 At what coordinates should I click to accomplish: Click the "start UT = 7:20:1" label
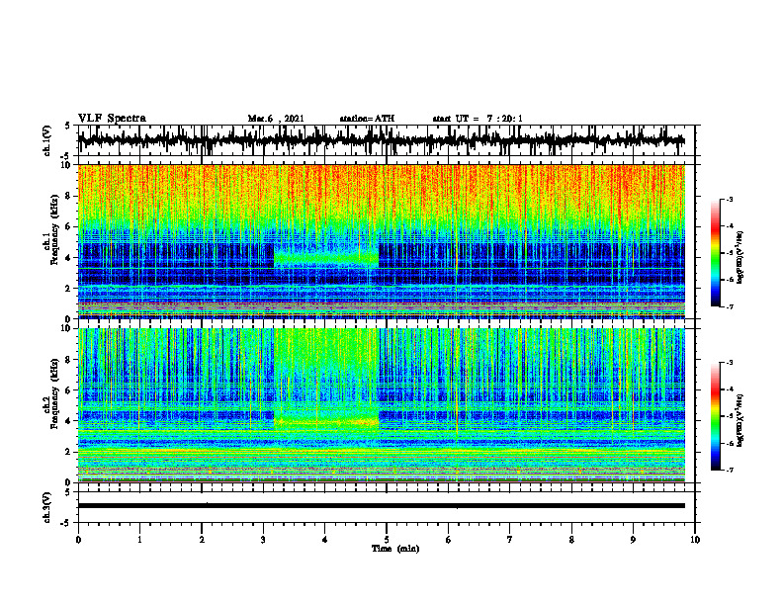tap(478, 119)
